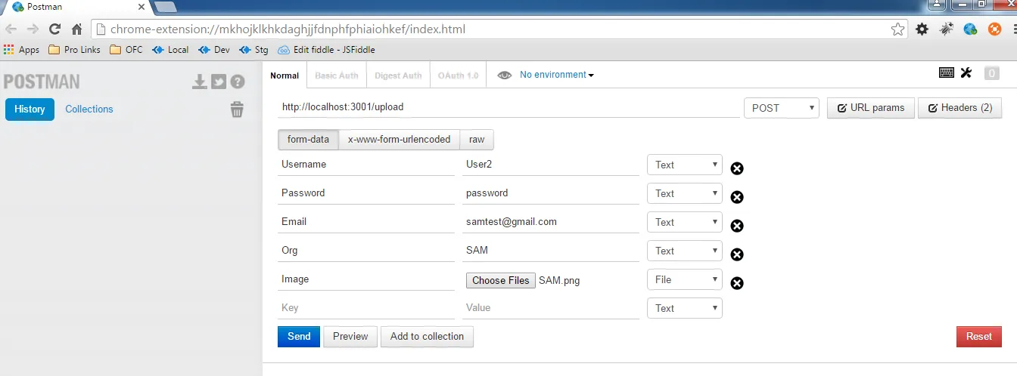Delete the Email form-data row
The width and height of the screenshot is (1017, 376).
pos(736,226)
